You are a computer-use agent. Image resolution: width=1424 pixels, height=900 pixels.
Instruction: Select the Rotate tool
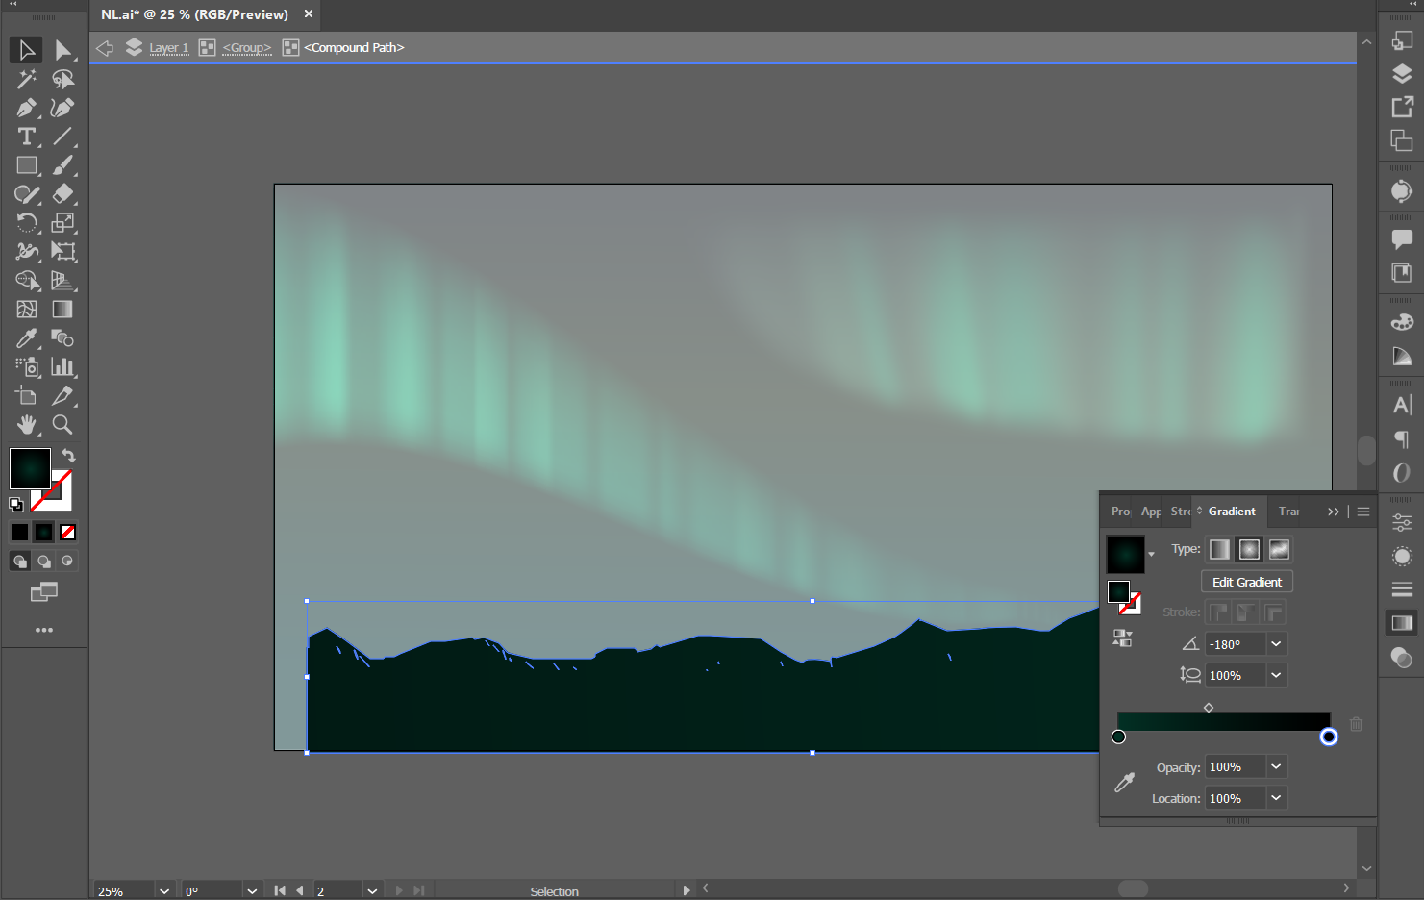click(x=26, y=223)
